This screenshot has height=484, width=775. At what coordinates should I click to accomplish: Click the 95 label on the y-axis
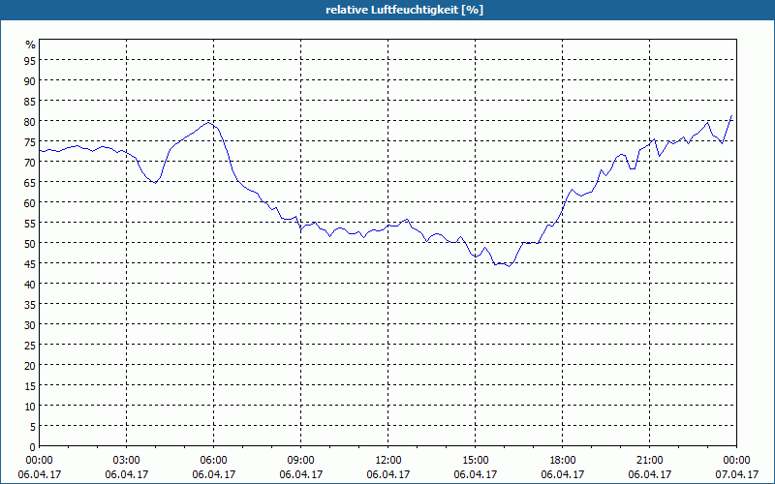[30, 60]
